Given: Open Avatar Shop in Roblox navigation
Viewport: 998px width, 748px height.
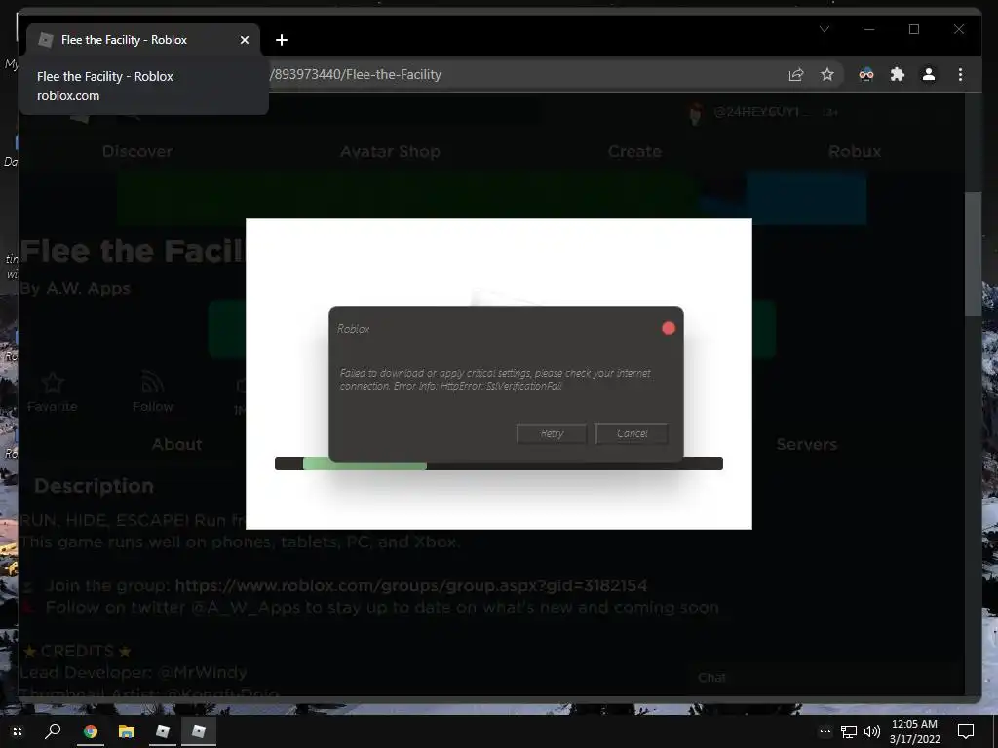Looking at the screenshot, I should click(390, 151).
